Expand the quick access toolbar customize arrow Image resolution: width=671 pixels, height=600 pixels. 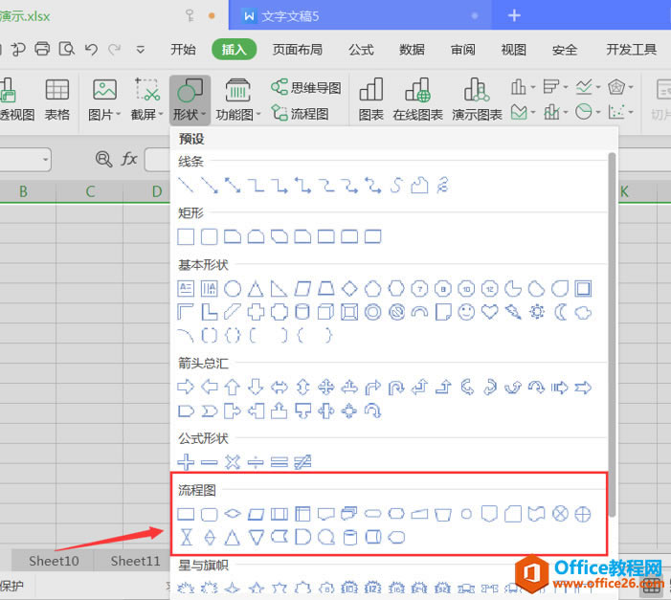(x=141, y=50)
